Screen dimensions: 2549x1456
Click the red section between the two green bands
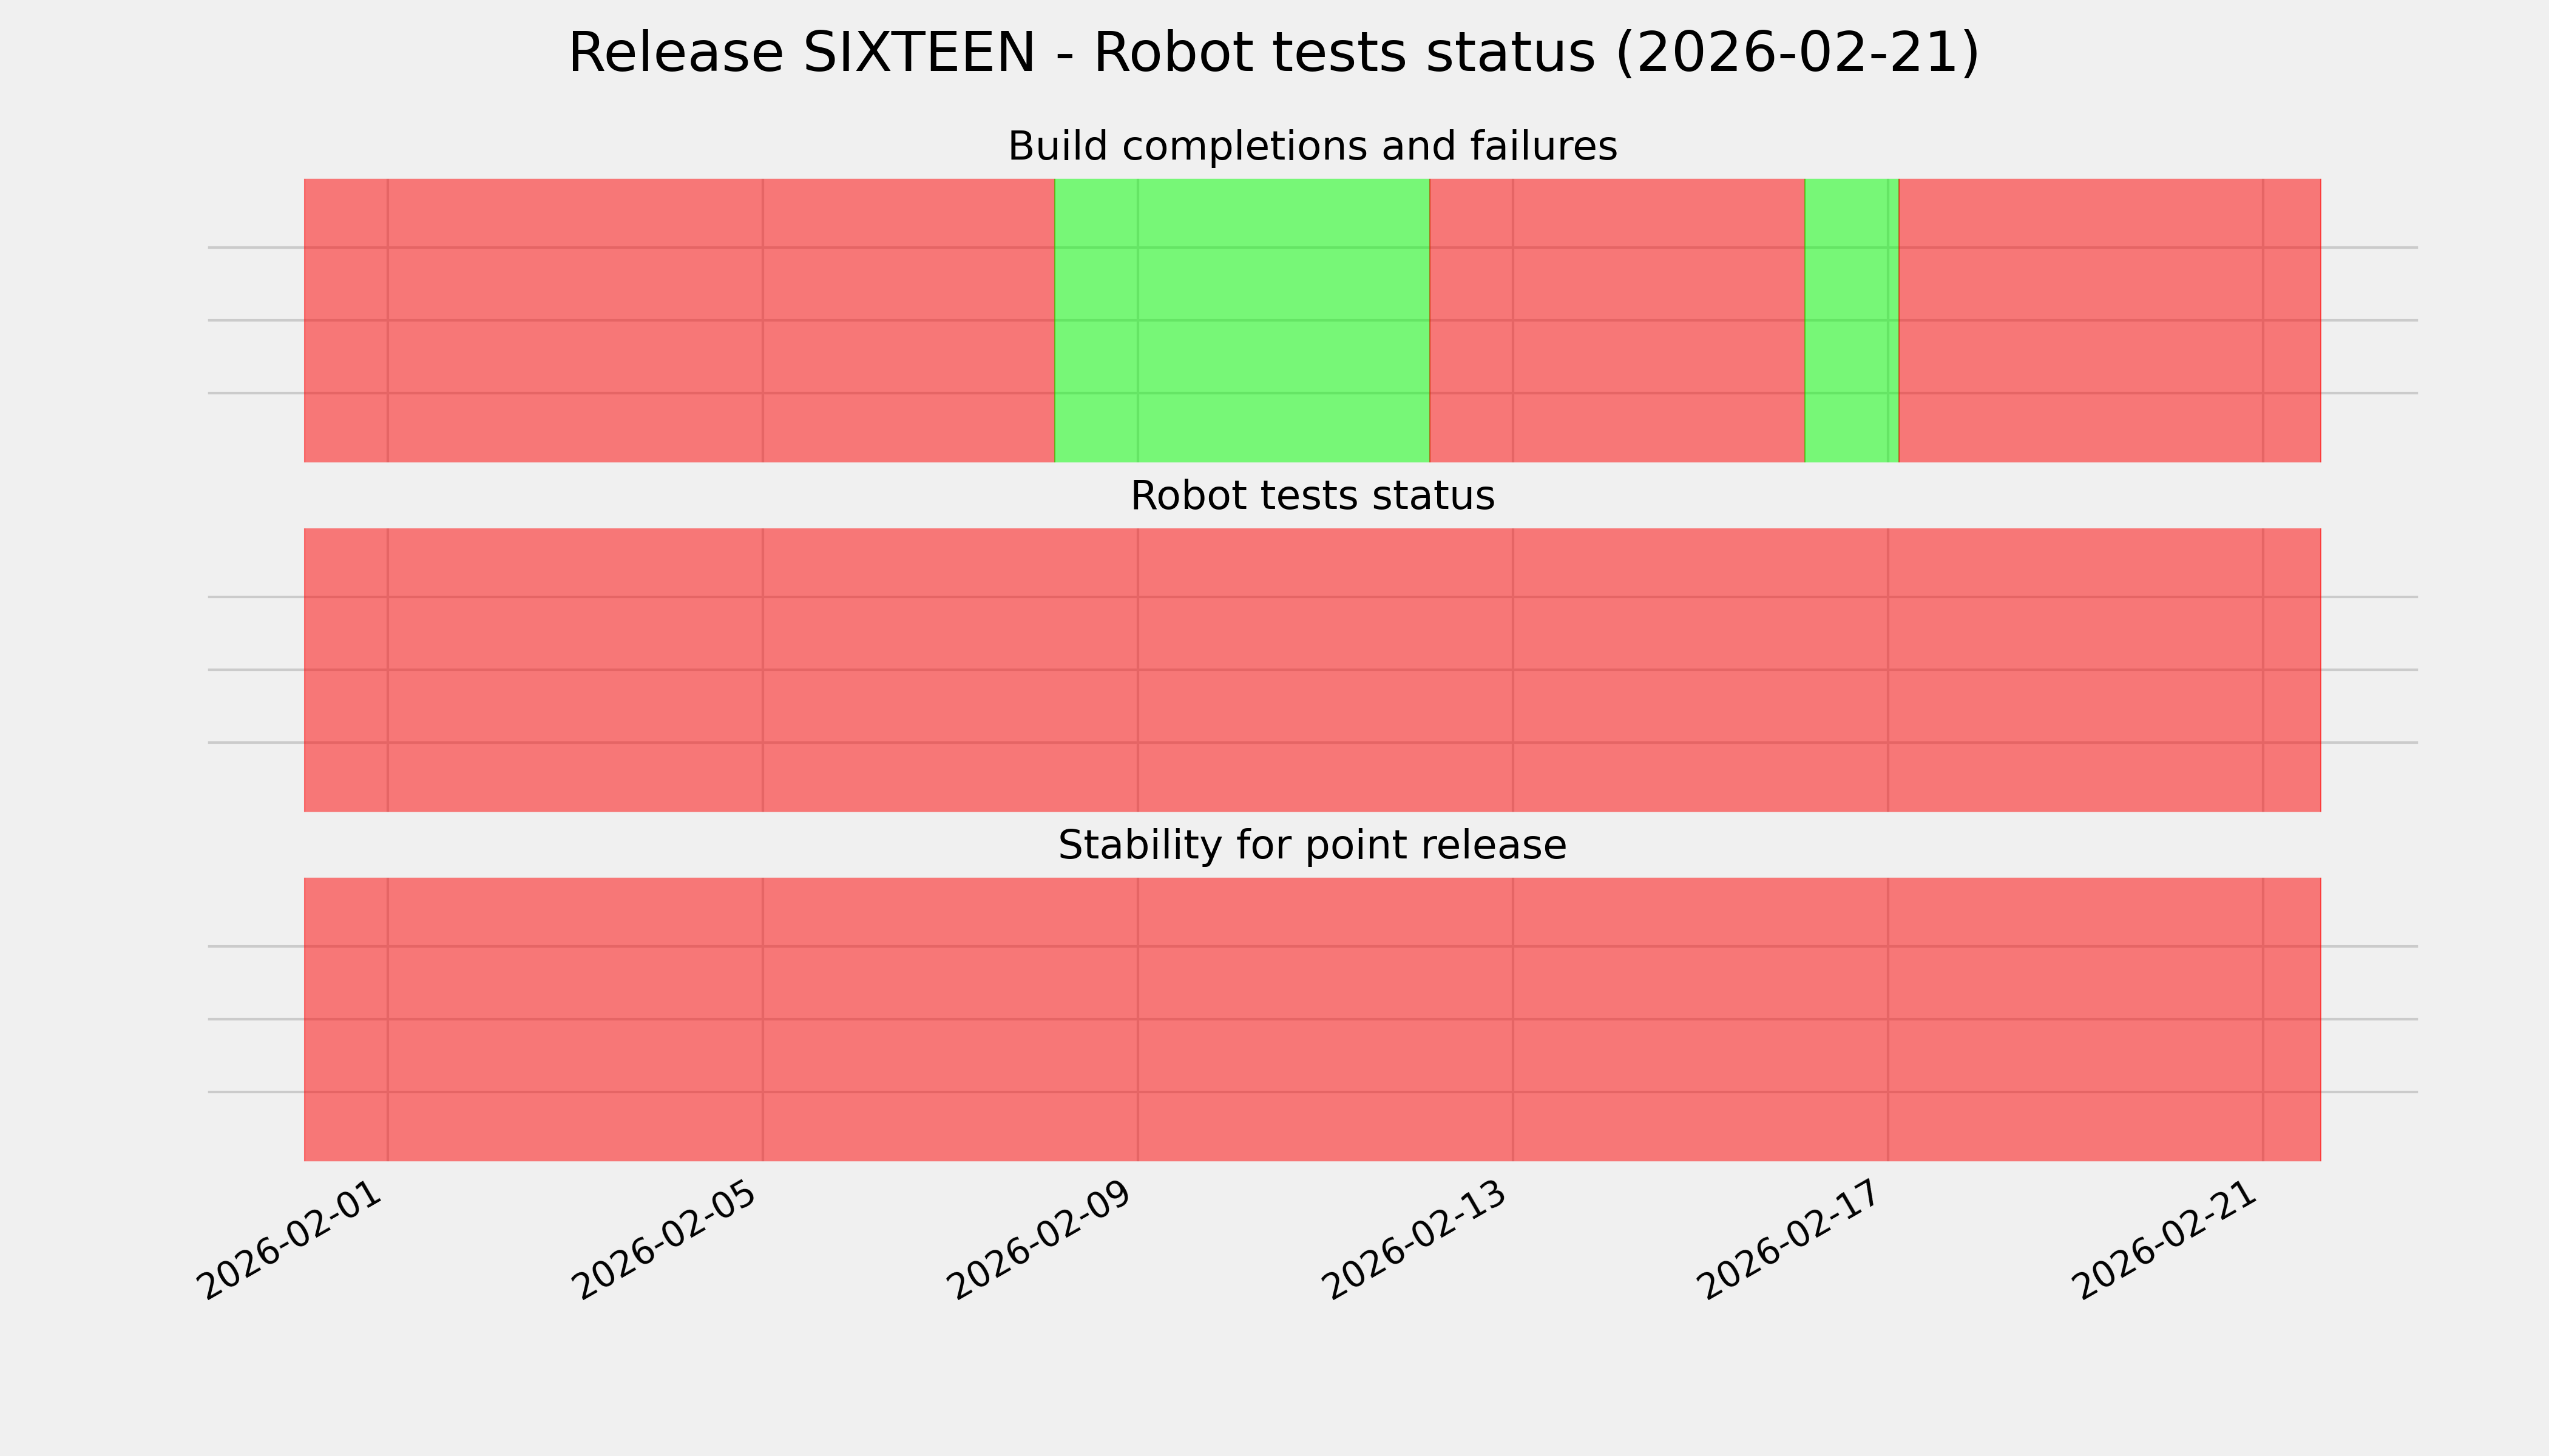1617,320
